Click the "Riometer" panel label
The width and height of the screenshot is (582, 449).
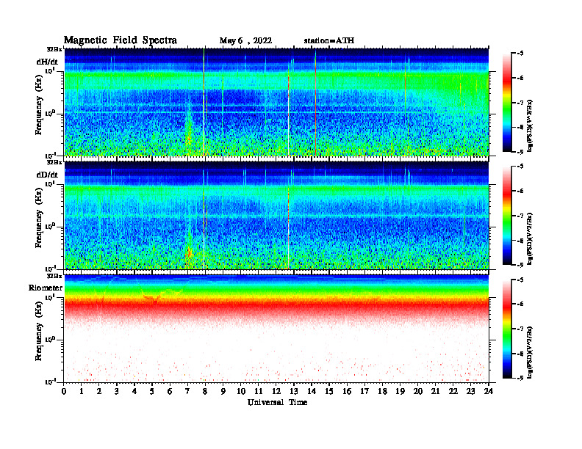tap(46, 288)
